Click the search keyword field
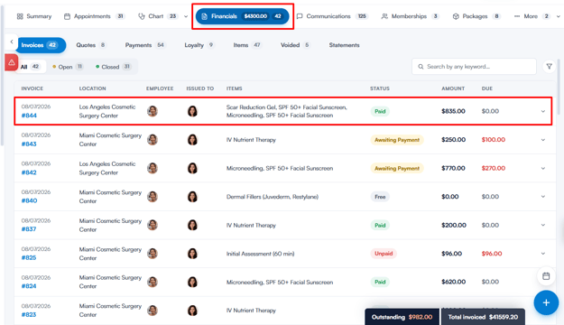This screenshot has width=564, height=325. 474,67
